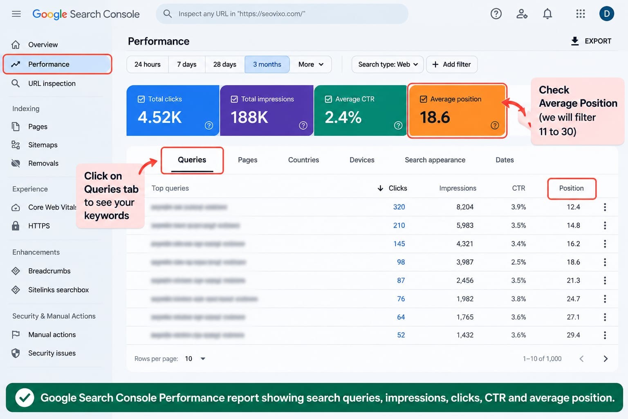This screenshot has height=419, width=628.
Task: Open row menu for 210 clicks query
Action: [605, 225]
